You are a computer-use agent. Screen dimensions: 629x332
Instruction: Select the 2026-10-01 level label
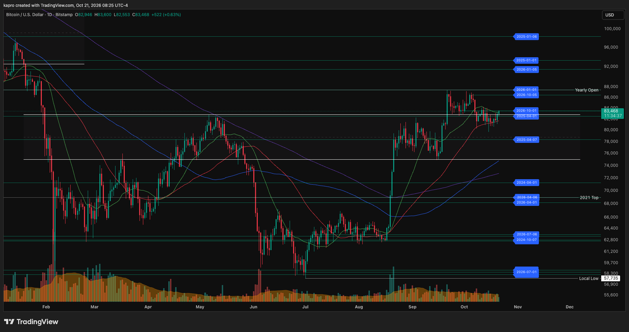tap(527, 110)
